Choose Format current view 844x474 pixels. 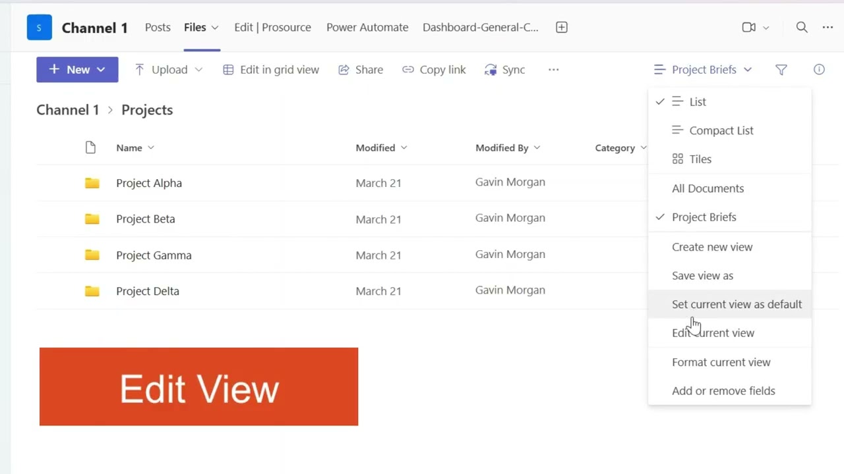click(730, 362)
